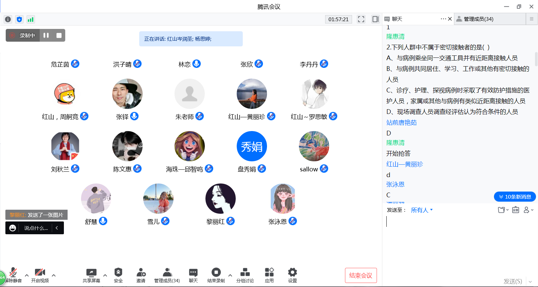Turn on video (开启视频)
This screenshot has height=287, width=538.
pyautogui.click(x=40, y=275)
